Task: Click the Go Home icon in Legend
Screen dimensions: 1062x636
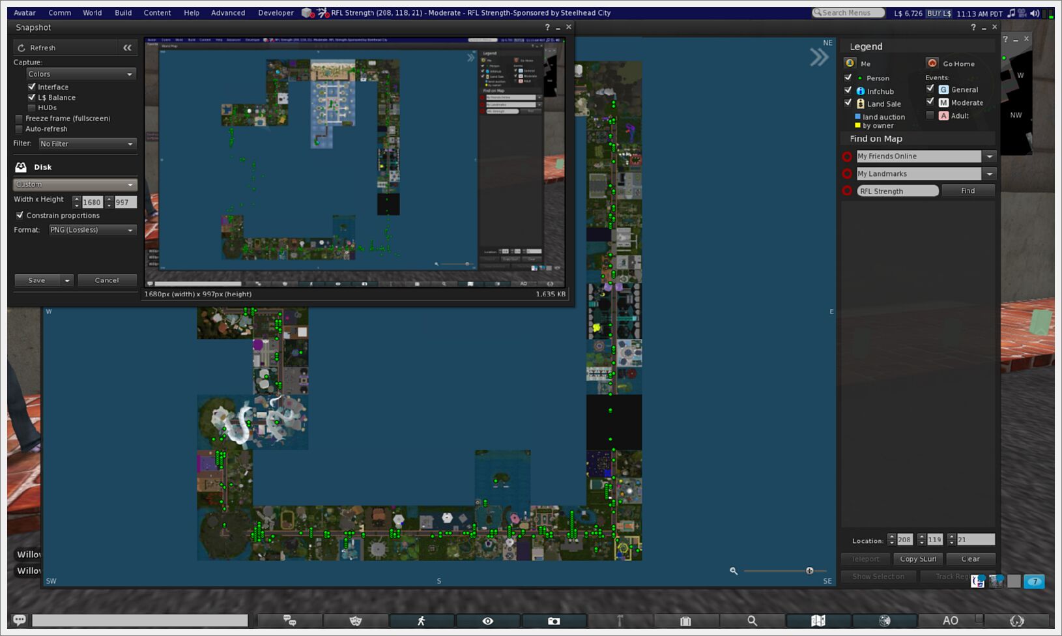Action: tap(932, 63)
